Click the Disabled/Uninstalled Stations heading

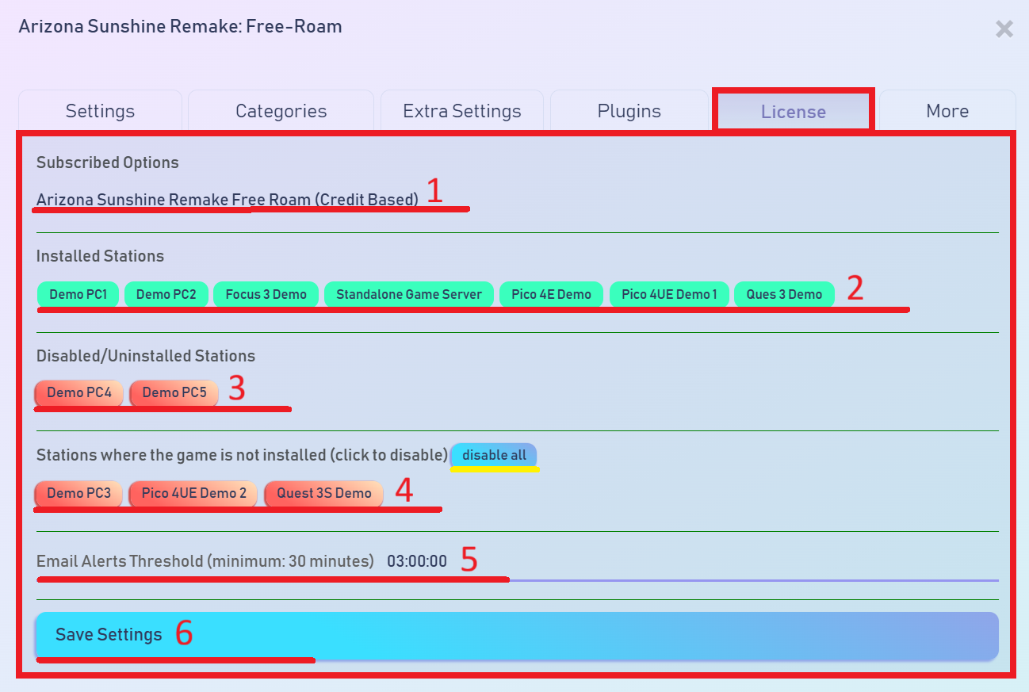pos(146,356)
